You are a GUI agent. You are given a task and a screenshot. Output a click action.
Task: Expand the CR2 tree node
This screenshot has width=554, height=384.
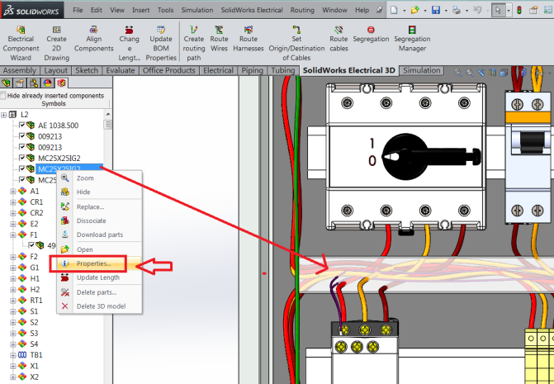[x=13, y=213]
